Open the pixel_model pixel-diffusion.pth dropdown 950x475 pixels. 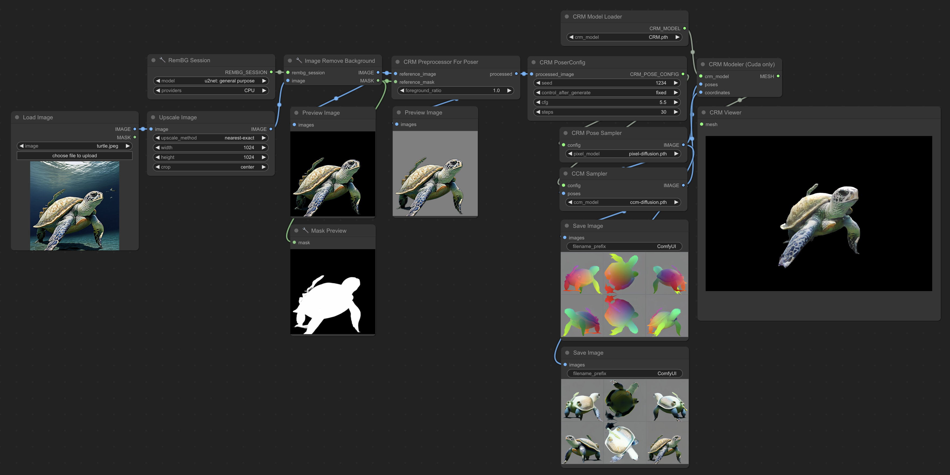(x=623, y=154)
